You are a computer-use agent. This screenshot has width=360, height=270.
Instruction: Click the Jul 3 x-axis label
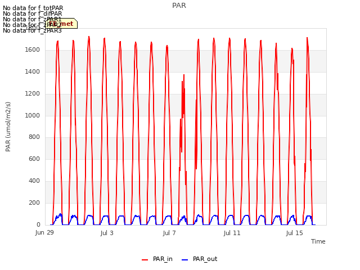[x=107, y=233]
